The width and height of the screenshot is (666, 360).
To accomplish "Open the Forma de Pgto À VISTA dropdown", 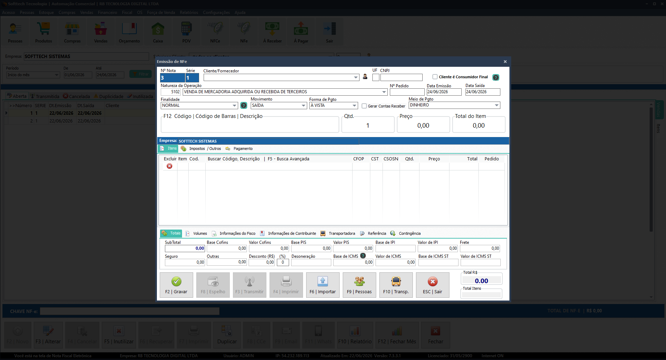I will [x=354, y=105].
